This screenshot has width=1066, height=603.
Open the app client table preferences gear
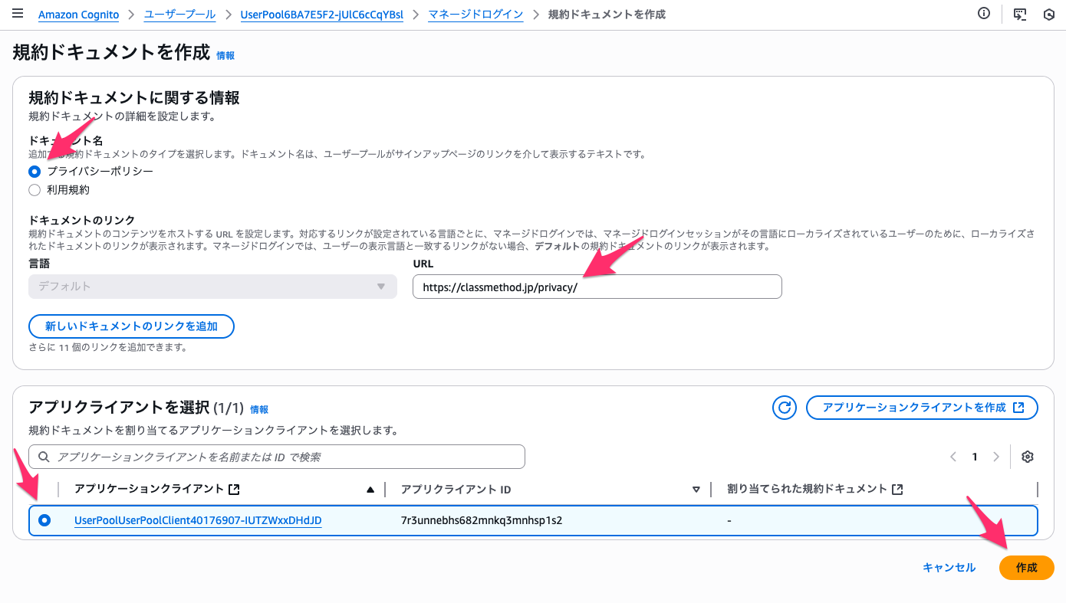coord(1028,457)
